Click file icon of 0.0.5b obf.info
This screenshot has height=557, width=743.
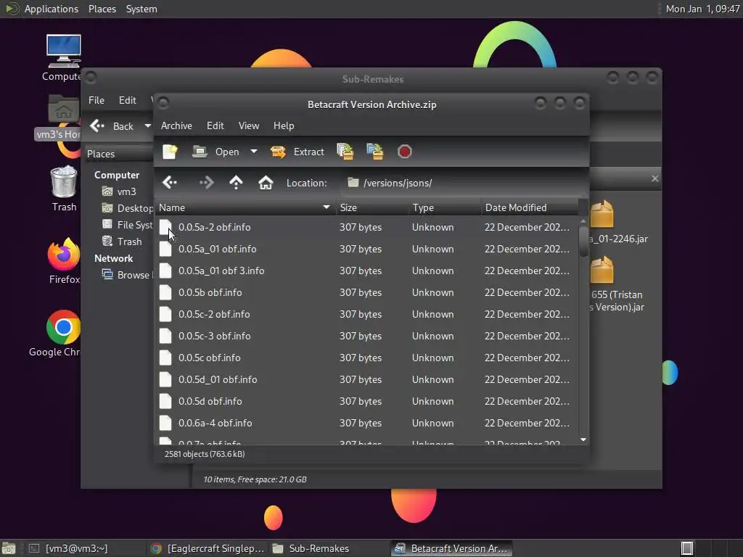click(x=165, y=292)
